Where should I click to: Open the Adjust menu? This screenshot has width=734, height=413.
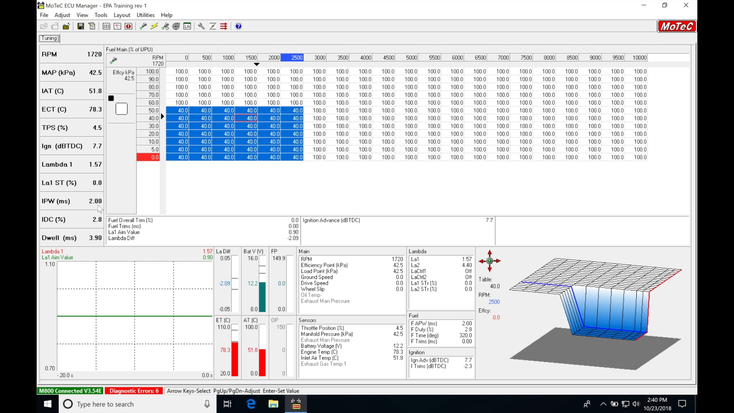pos(62,15)
